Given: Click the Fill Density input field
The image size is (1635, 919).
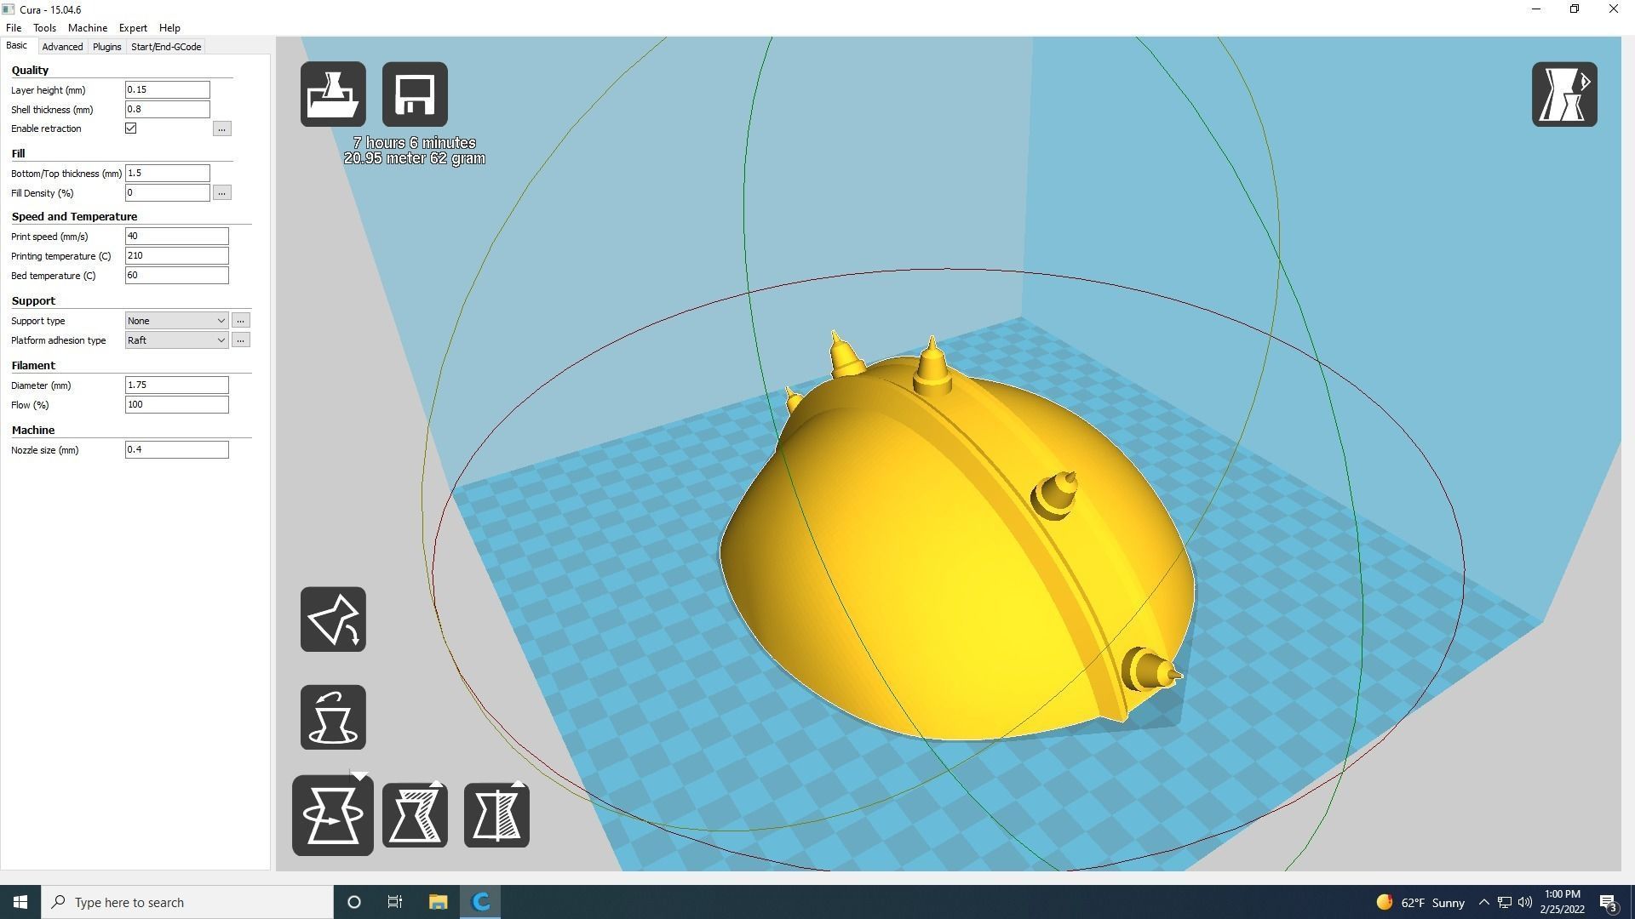Looking at the screenshot, I should (168, 193).
